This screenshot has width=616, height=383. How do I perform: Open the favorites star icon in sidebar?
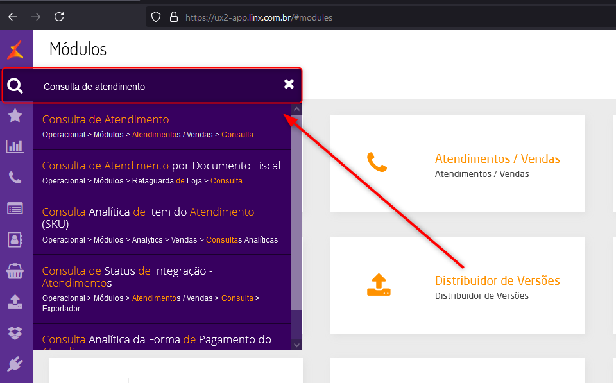15,115
